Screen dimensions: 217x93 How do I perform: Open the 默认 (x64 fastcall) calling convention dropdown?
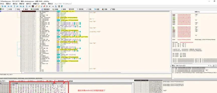pyautogui.click(x=190, y=66)
